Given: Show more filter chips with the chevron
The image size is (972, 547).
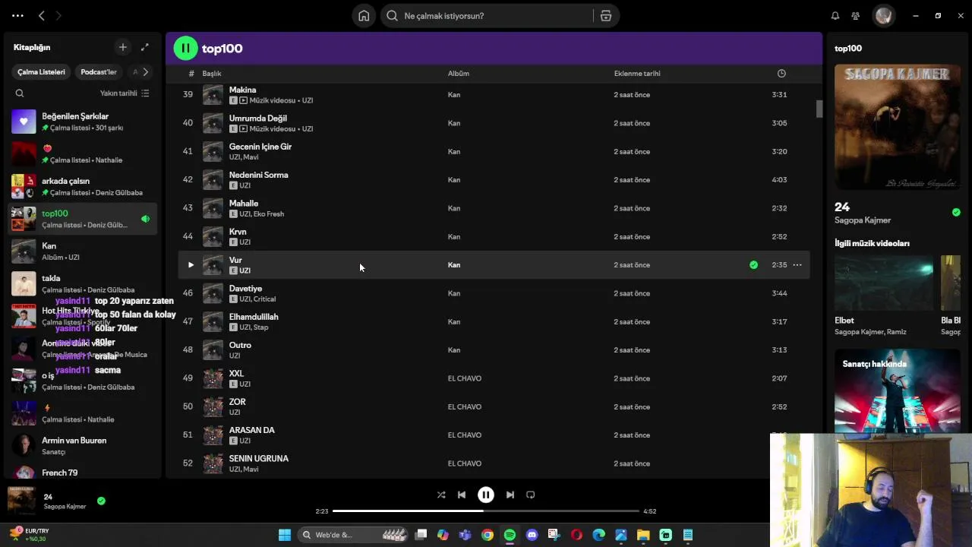Looking at the screenshot, I should [145, 72].
